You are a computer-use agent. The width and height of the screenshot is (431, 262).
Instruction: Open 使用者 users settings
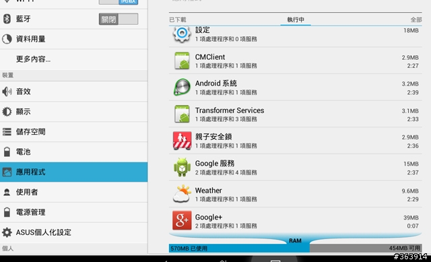pos(73,192)
